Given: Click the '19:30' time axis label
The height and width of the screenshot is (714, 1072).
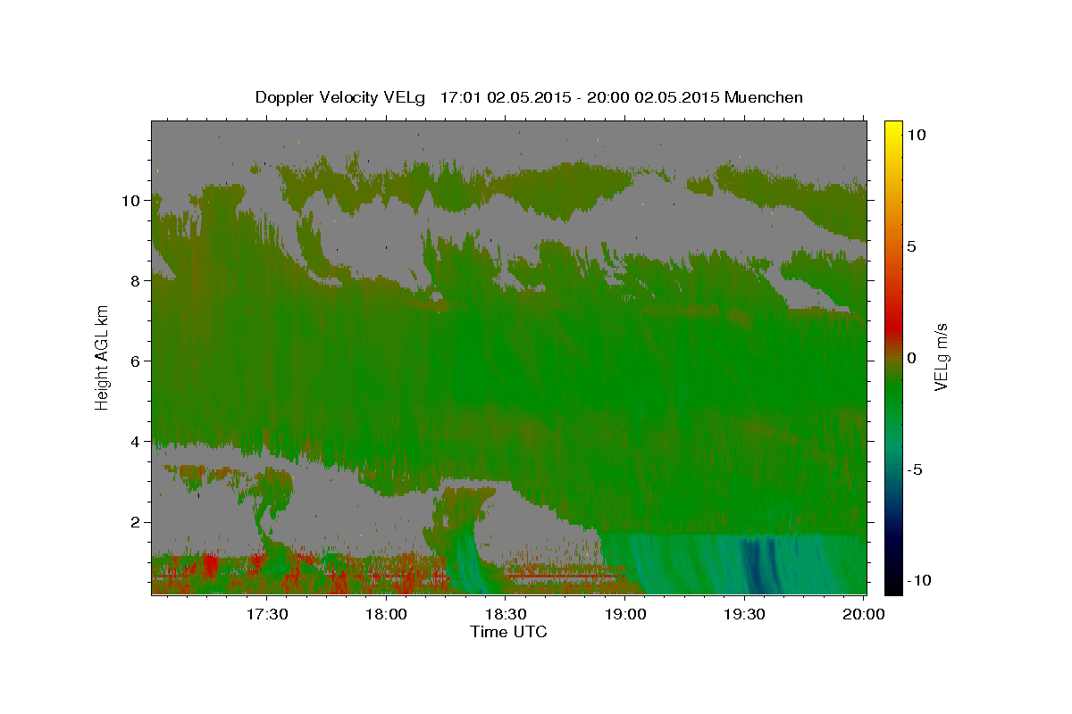Looking at the screenshot, I should pyautogui.click(x=744, y=614).
